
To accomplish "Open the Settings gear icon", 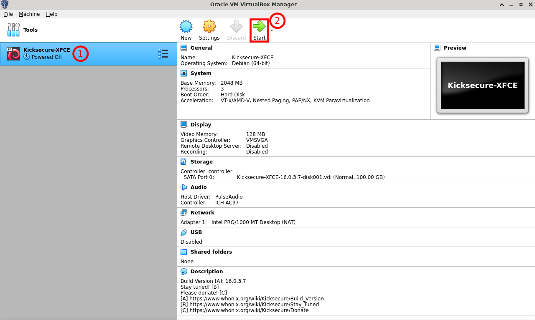I will (209, 27).
